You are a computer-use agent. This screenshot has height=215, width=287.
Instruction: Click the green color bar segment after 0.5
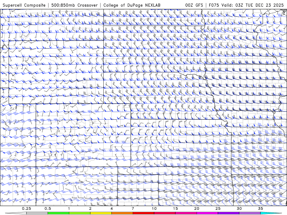click(x=58, y=213)
